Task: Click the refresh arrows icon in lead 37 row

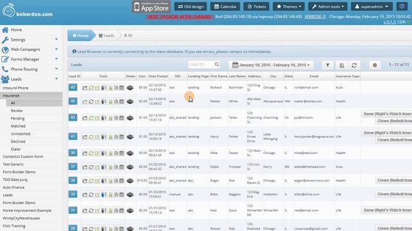Action: coord(91,167)
